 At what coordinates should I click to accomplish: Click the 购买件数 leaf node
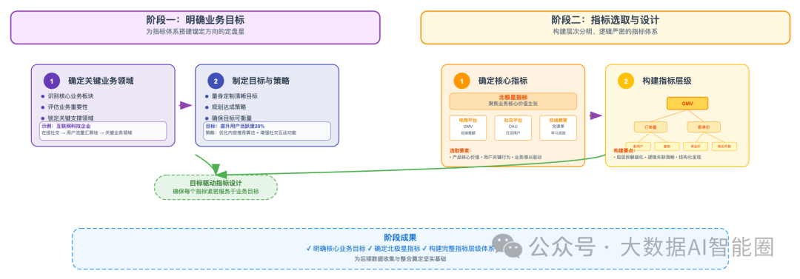(x=724, y=147)
